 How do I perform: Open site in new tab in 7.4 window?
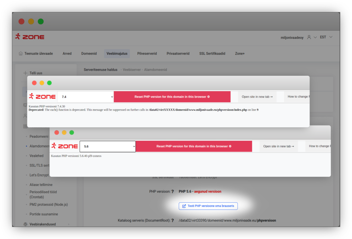click(257, 97)
